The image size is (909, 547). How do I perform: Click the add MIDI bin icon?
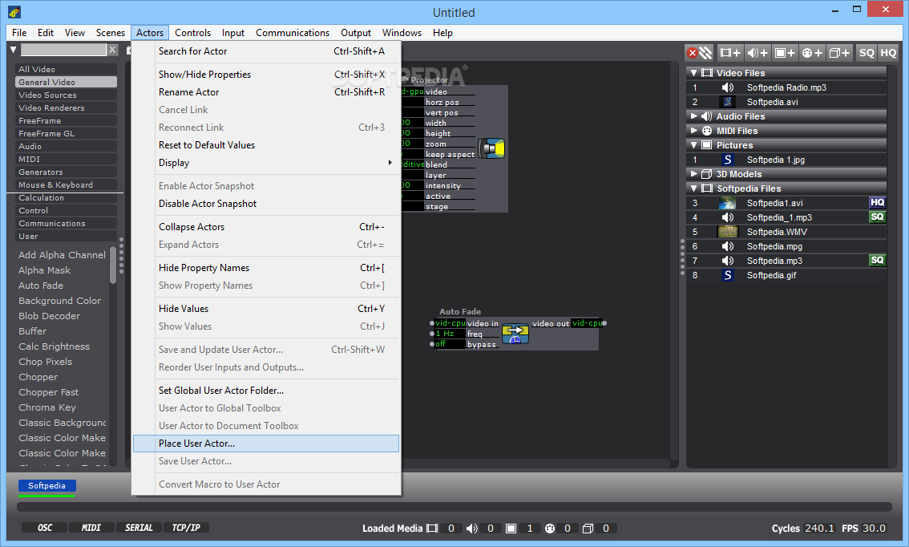pyautogui.click(x=812, y=53)
